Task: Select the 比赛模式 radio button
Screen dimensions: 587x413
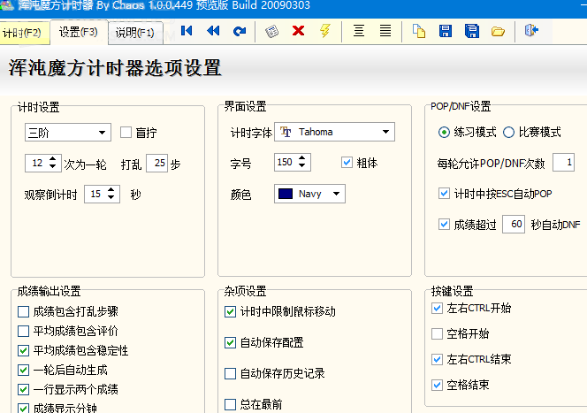Action: (x=508, y=133)
